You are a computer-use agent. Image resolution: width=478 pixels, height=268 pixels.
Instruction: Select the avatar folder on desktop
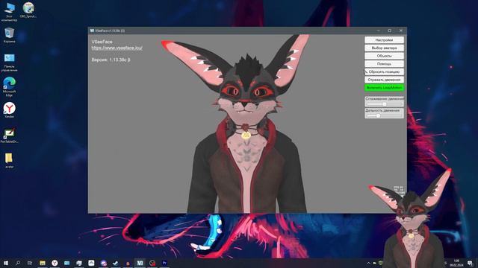(9, 160)
